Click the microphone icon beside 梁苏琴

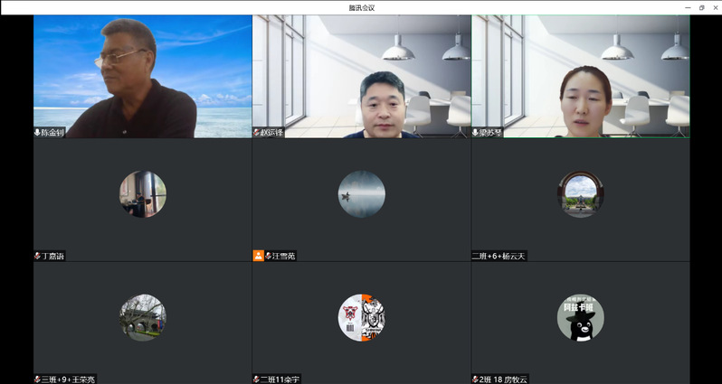[476, 132]
